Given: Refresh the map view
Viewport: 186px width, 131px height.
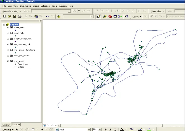Looking at the screenshot, I should [52, 125].
